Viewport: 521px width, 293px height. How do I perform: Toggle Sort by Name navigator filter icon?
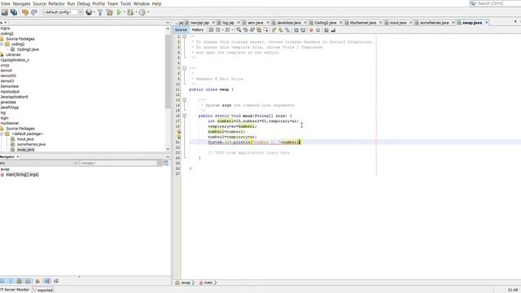pyautogui.click(x=47, y=281)
